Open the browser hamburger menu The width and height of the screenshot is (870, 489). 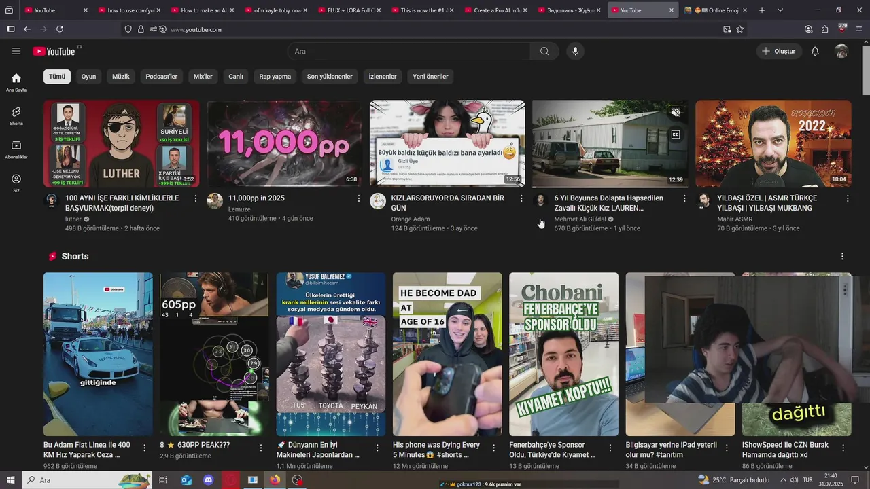coord(860,29)
